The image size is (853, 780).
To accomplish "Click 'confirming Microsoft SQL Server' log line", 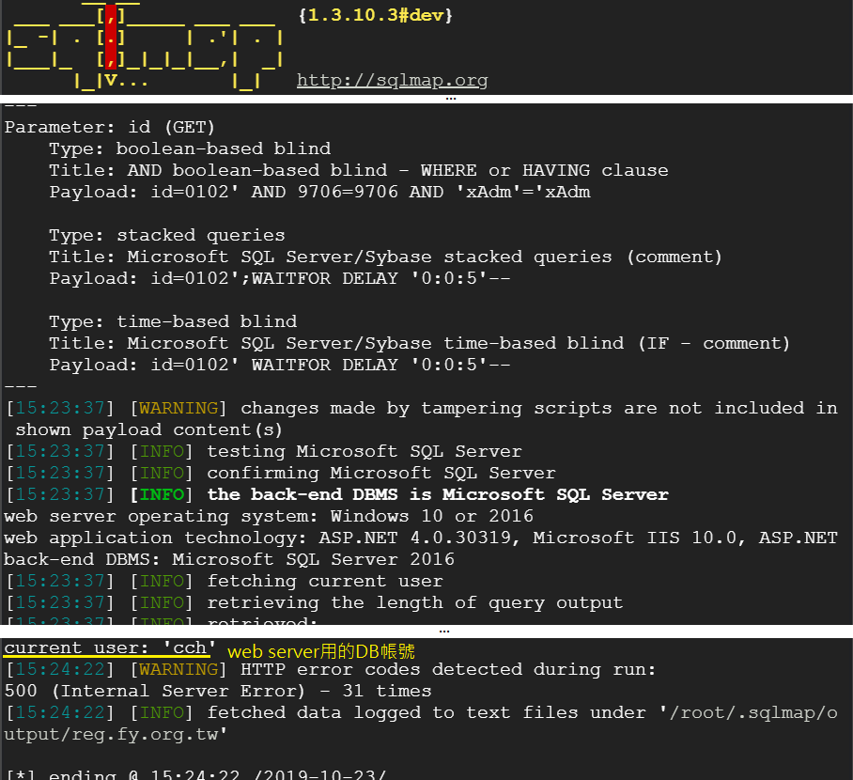I will click(281, 473).
